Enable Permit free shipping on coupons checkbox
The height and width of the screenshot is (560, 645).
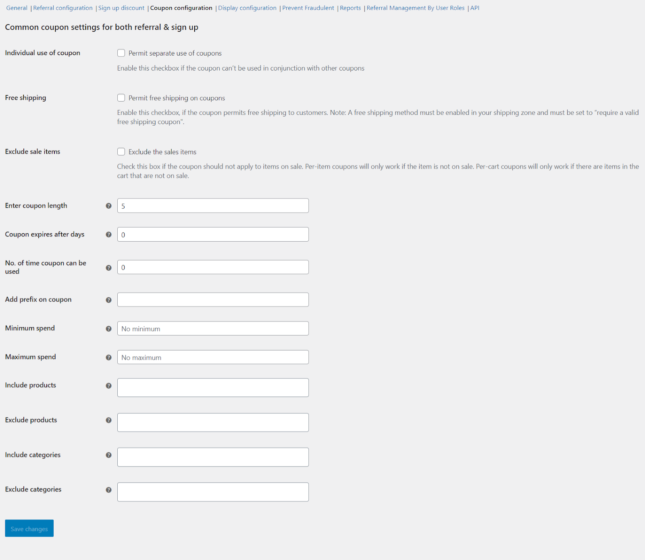(x=121, y=97)
